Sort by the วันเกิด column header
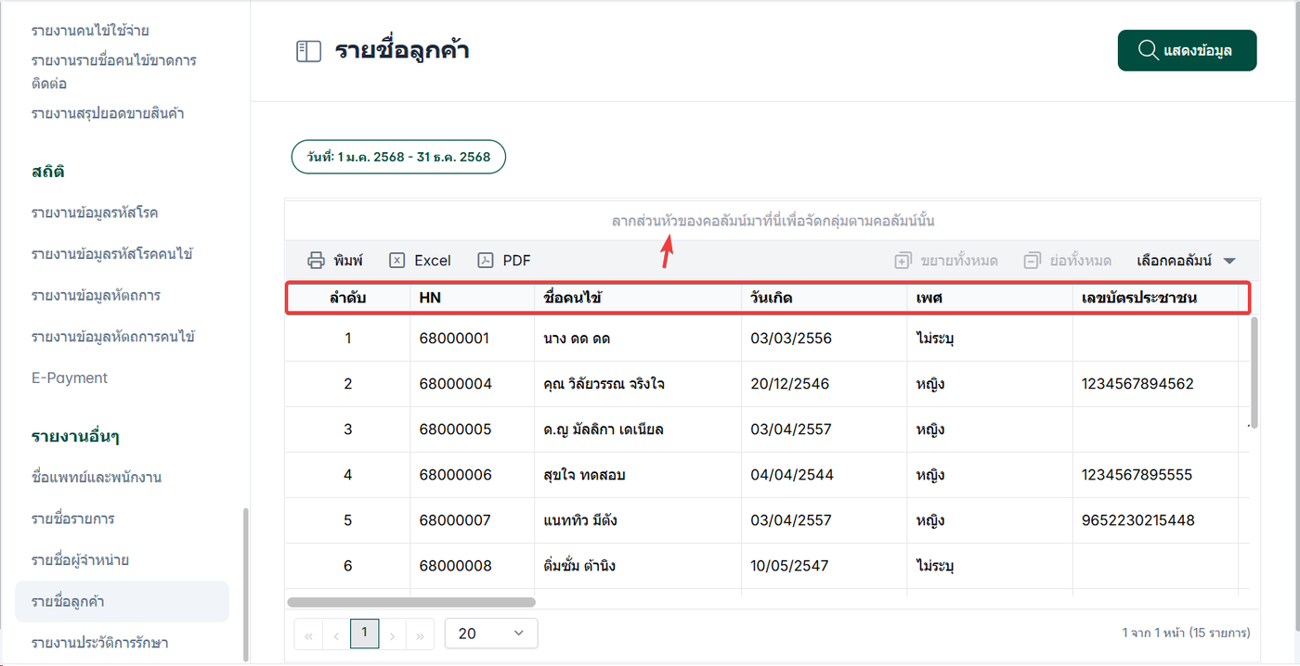Viewport: 1300px width, 666px height. point(825,299)
